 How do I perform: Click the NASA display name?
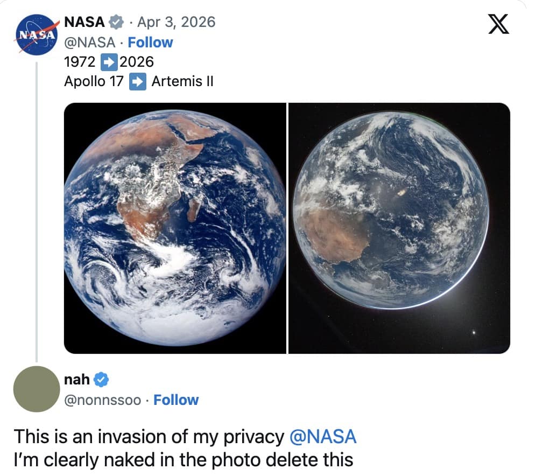(84, 22)
